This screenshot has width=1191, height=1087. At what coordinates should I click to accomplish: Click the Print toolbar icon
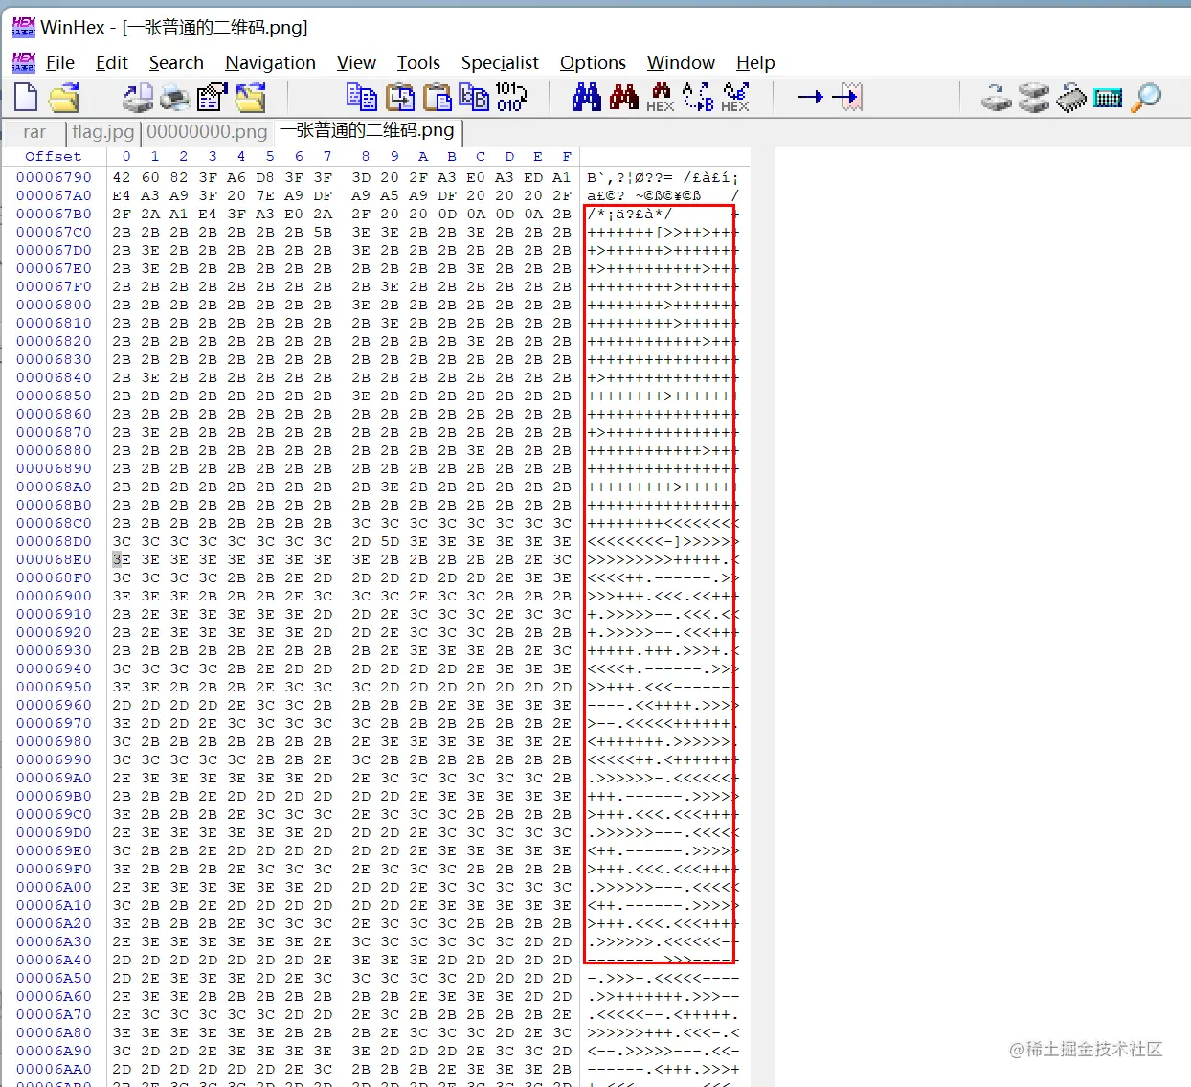pyautogui.click(x=174, y=98)
